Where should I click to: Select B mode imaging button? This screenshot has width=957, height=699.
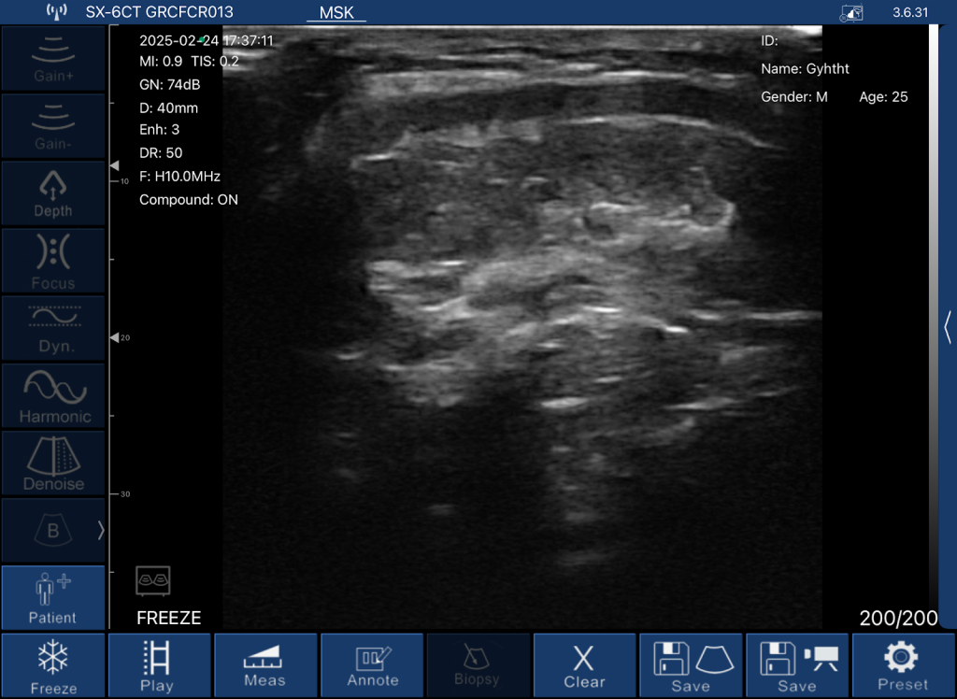[53, 531]
